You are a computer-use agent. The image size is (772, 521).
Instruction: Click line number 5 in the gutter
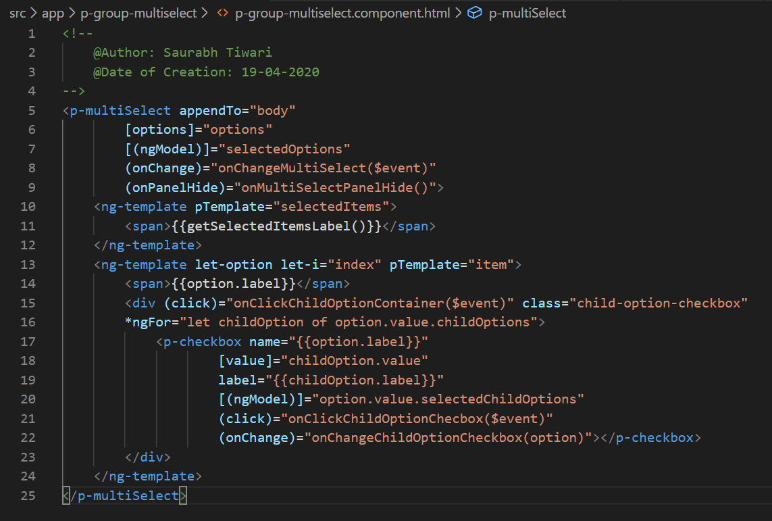(x=32, y=110)
